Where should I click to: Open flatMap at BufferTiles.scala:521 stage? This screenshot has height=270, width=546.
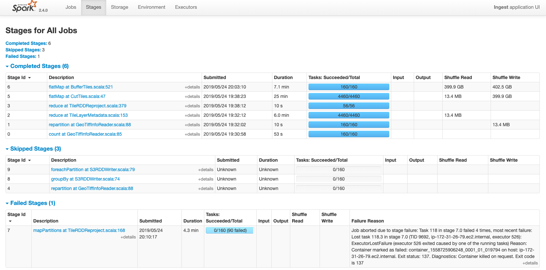(81, 87)
